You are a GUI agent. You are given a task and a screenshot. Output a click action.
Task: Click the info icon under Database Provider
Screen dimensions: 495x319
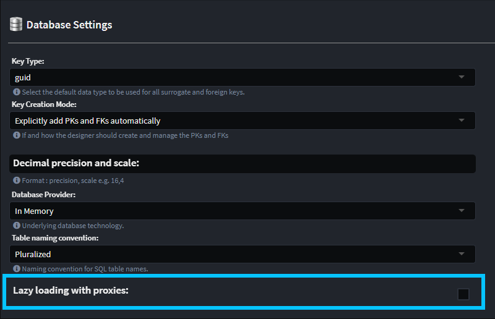(17, 226)
